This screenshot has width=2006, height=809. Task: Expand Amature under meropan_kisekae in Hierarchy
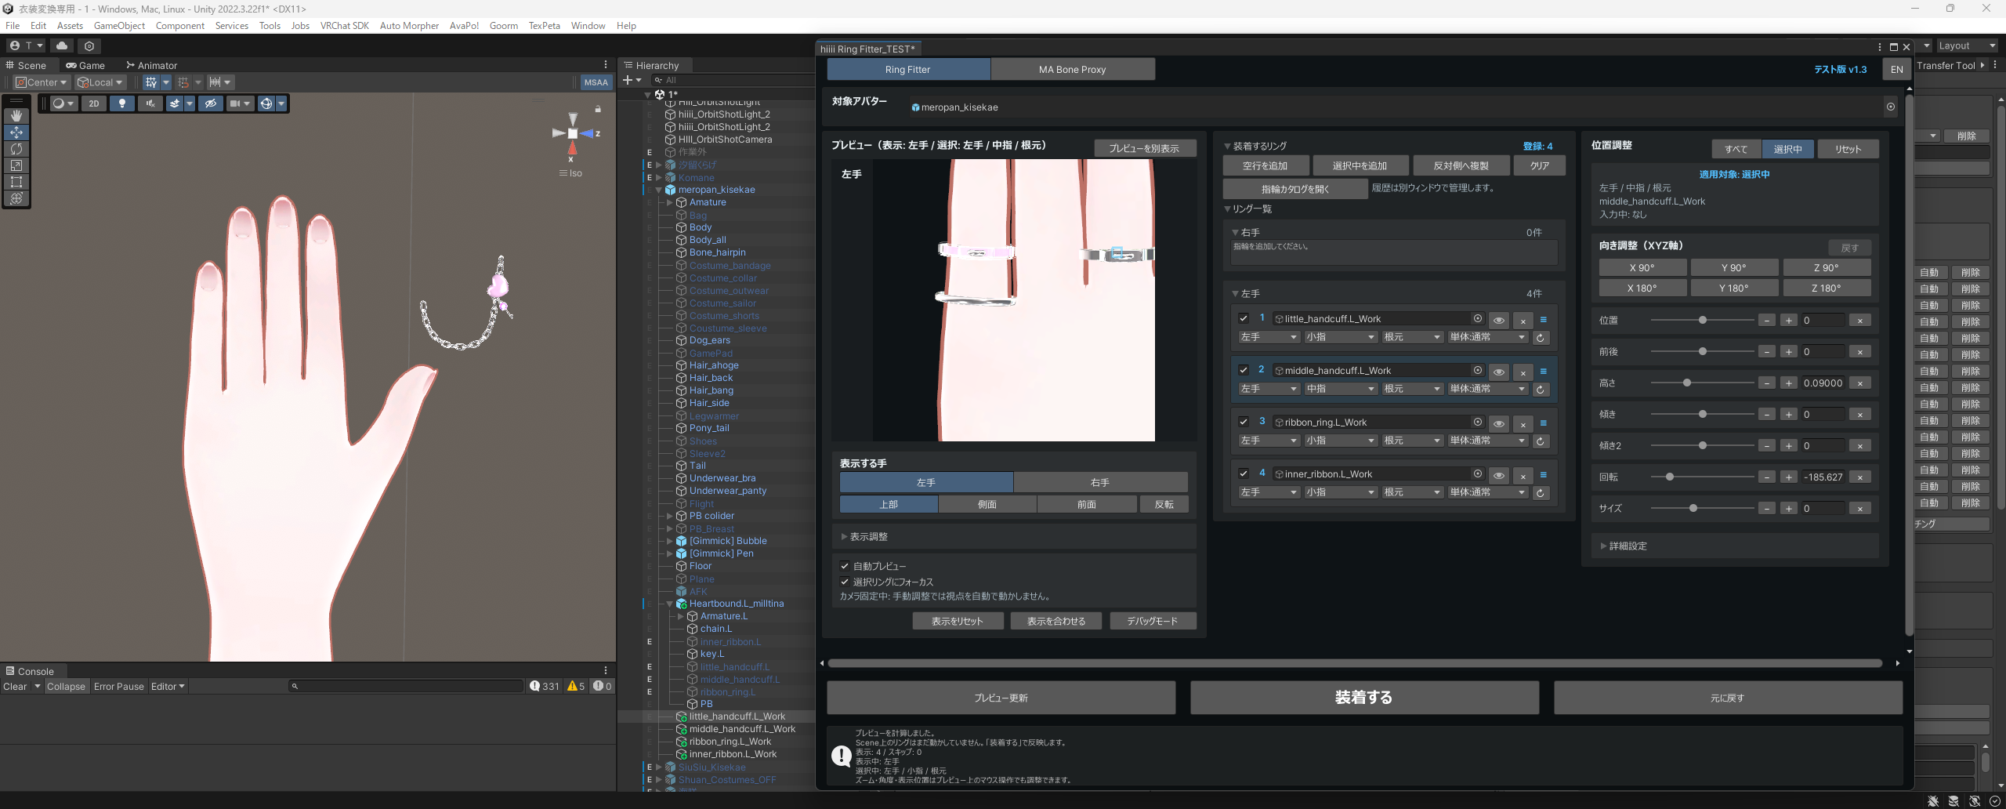coord(670,202)
